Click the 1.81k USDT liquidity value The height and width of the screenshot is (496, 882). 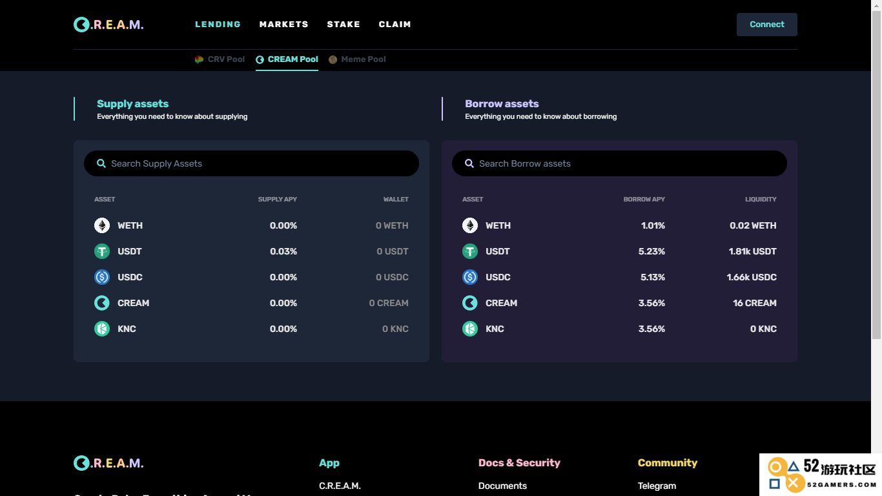pyautogui.click(x=752, y=251)
